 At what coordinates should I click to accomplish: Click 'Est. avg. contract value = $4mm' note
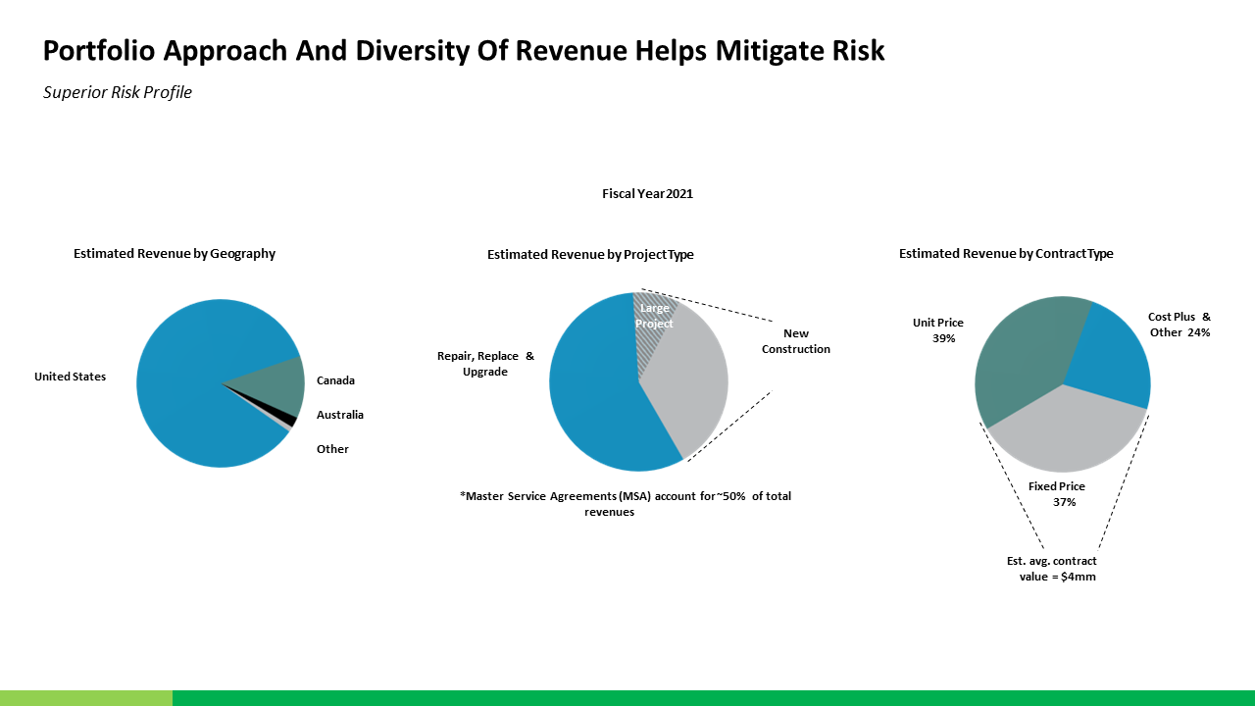pos(1052,569)
